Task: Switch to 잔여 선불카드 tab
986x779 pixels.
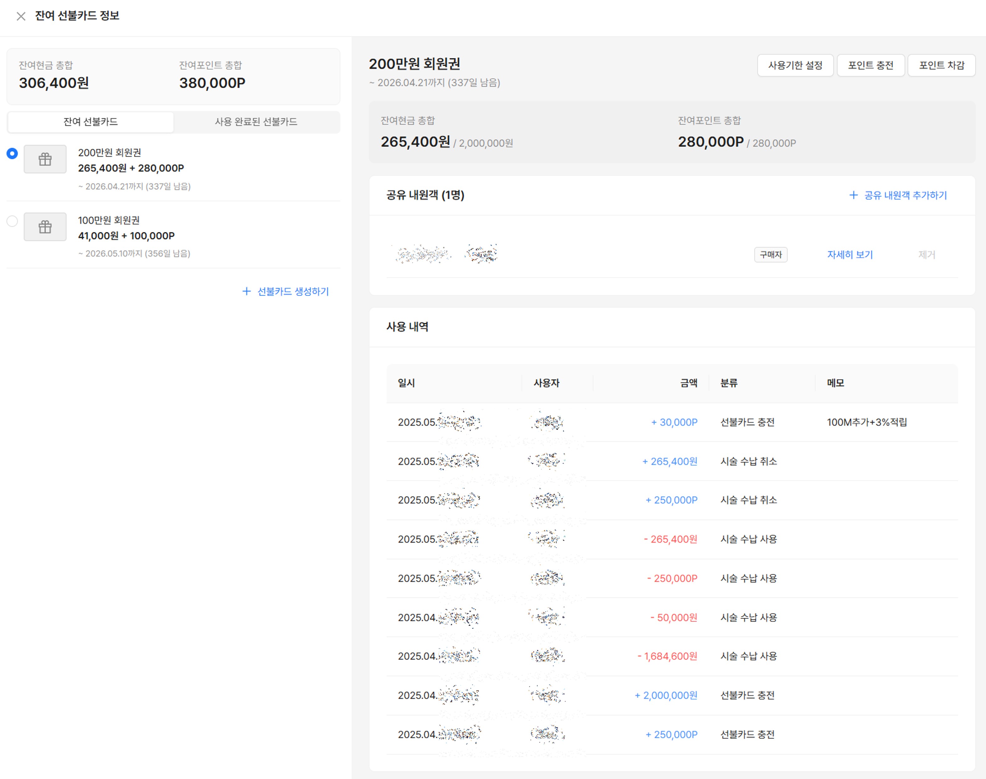Action: point(90,122)
